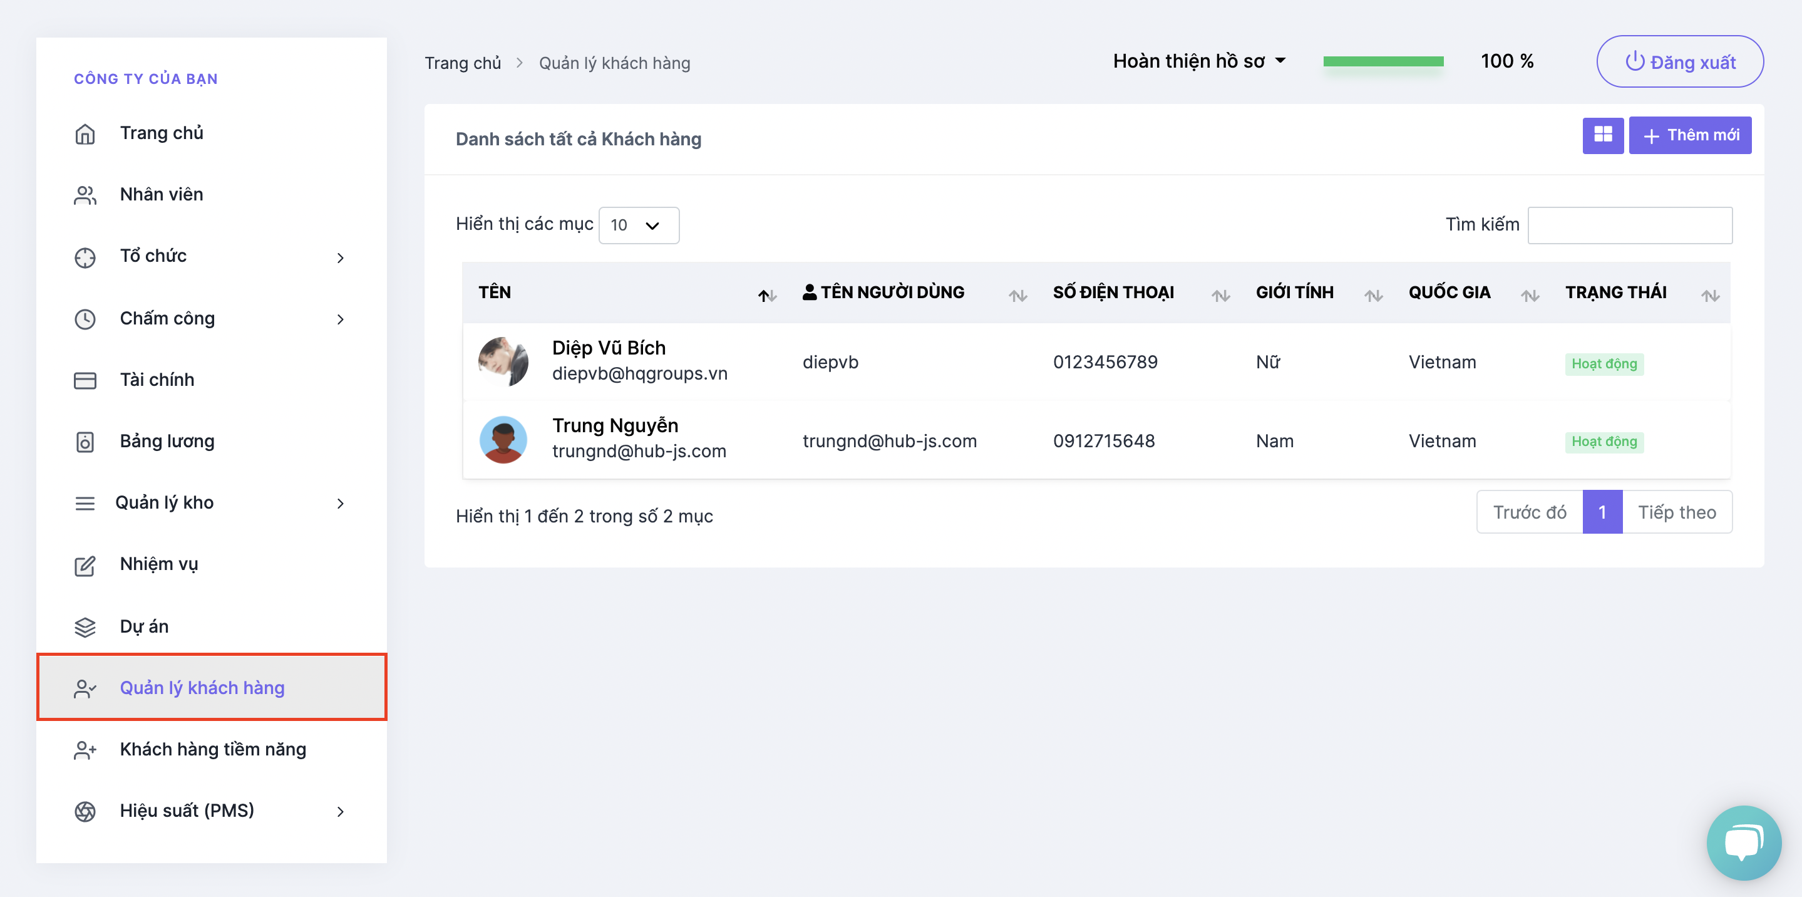
Task: Sort by TRẠNG THÁI column arrows
Action: 1710,295
